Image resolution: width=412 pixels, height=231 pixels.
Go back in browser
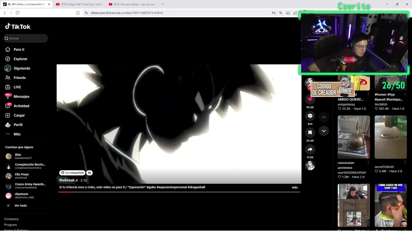pos(5,13)
